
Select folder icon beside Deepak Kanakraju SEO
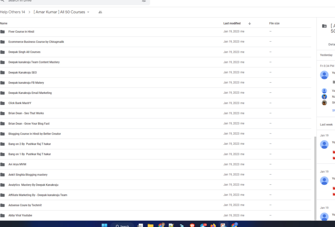[x=3, y=73]
